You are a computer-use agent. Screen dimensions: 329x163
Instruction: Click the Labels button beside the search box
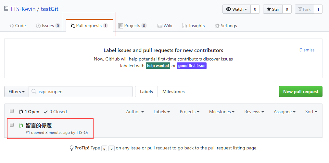point(146,92)
